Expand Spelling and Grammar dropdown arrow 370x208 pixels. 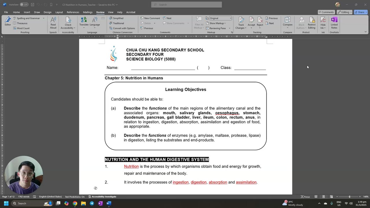(x=44, y=18)
